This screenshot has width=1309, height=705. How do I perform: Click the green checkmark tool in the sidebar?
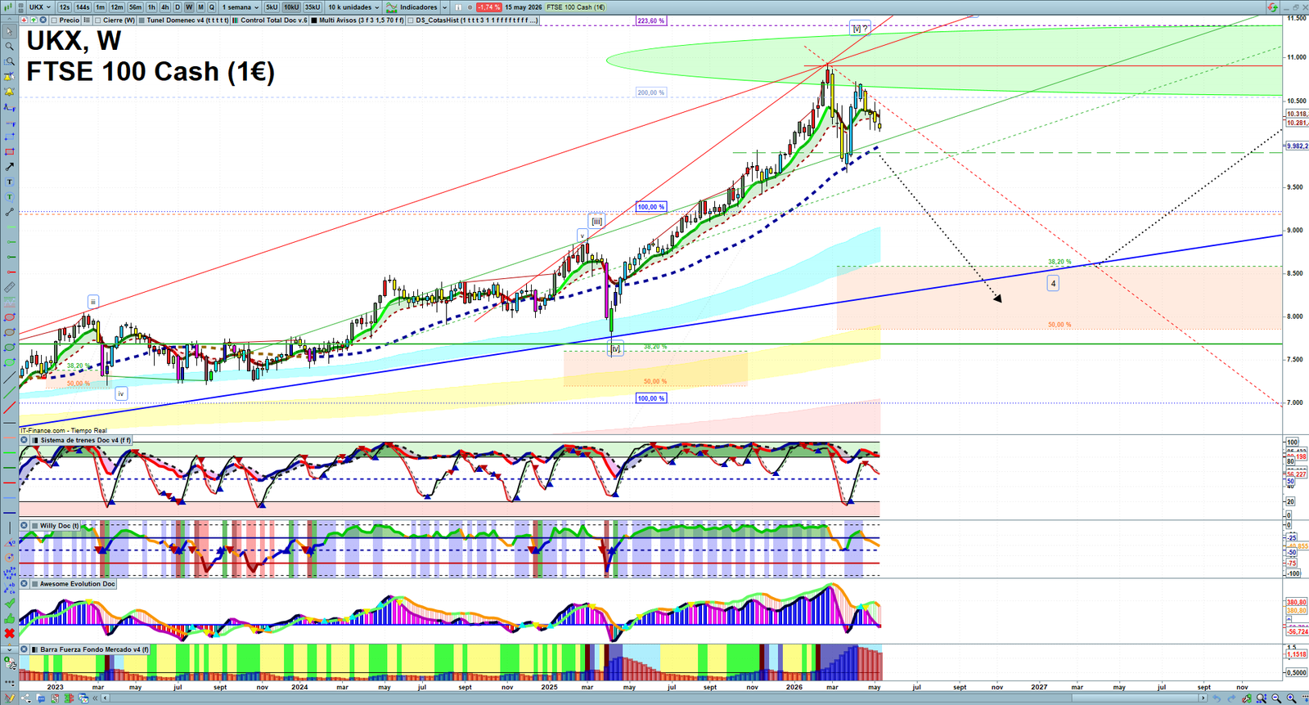10,603
